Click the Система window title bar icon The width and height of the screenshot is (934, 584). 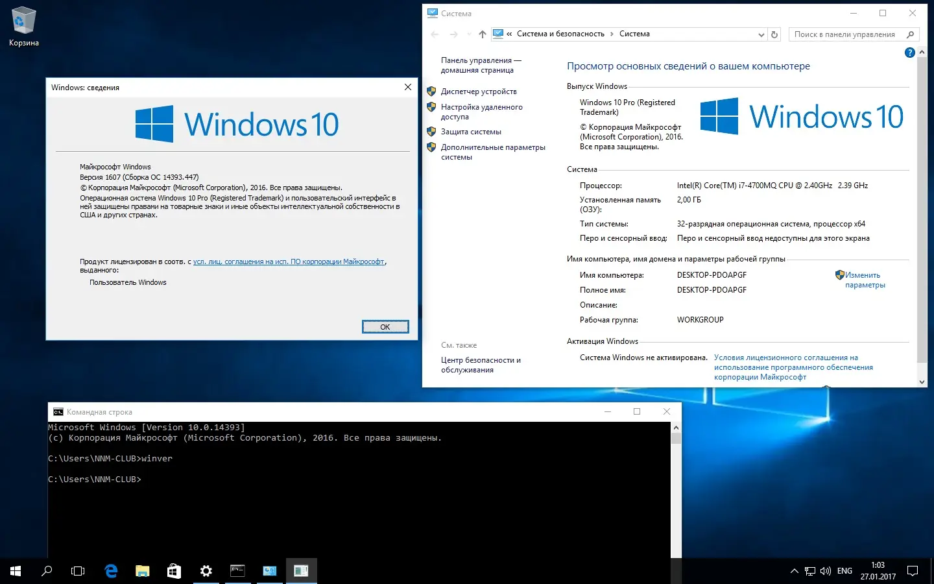click(x=433, y=13)
